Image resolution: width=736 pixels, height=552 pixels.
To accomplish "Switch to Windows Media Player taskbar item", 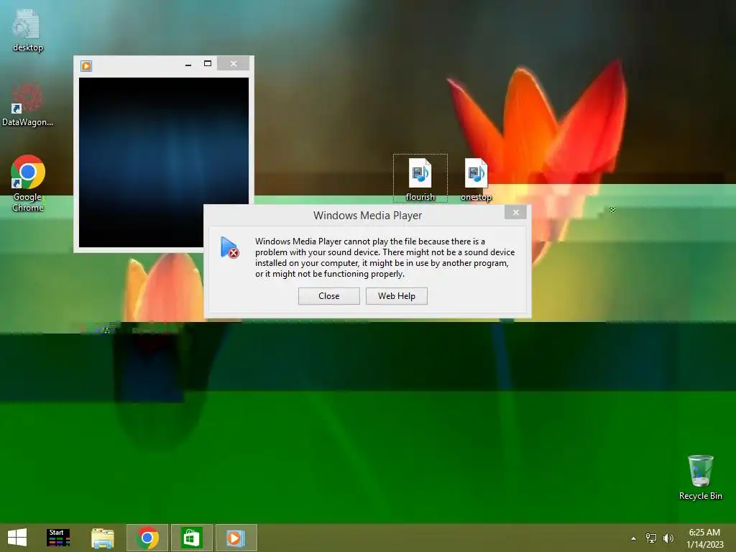I will pos(236,538).
